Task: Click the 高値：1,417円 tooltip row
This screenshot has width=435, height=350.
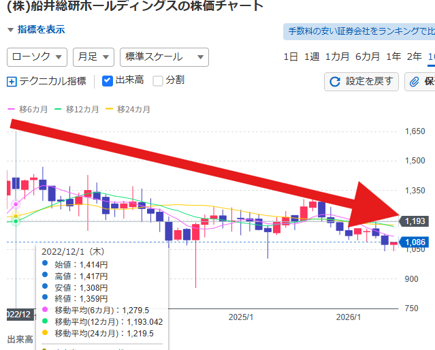Action: pos(75,276)
